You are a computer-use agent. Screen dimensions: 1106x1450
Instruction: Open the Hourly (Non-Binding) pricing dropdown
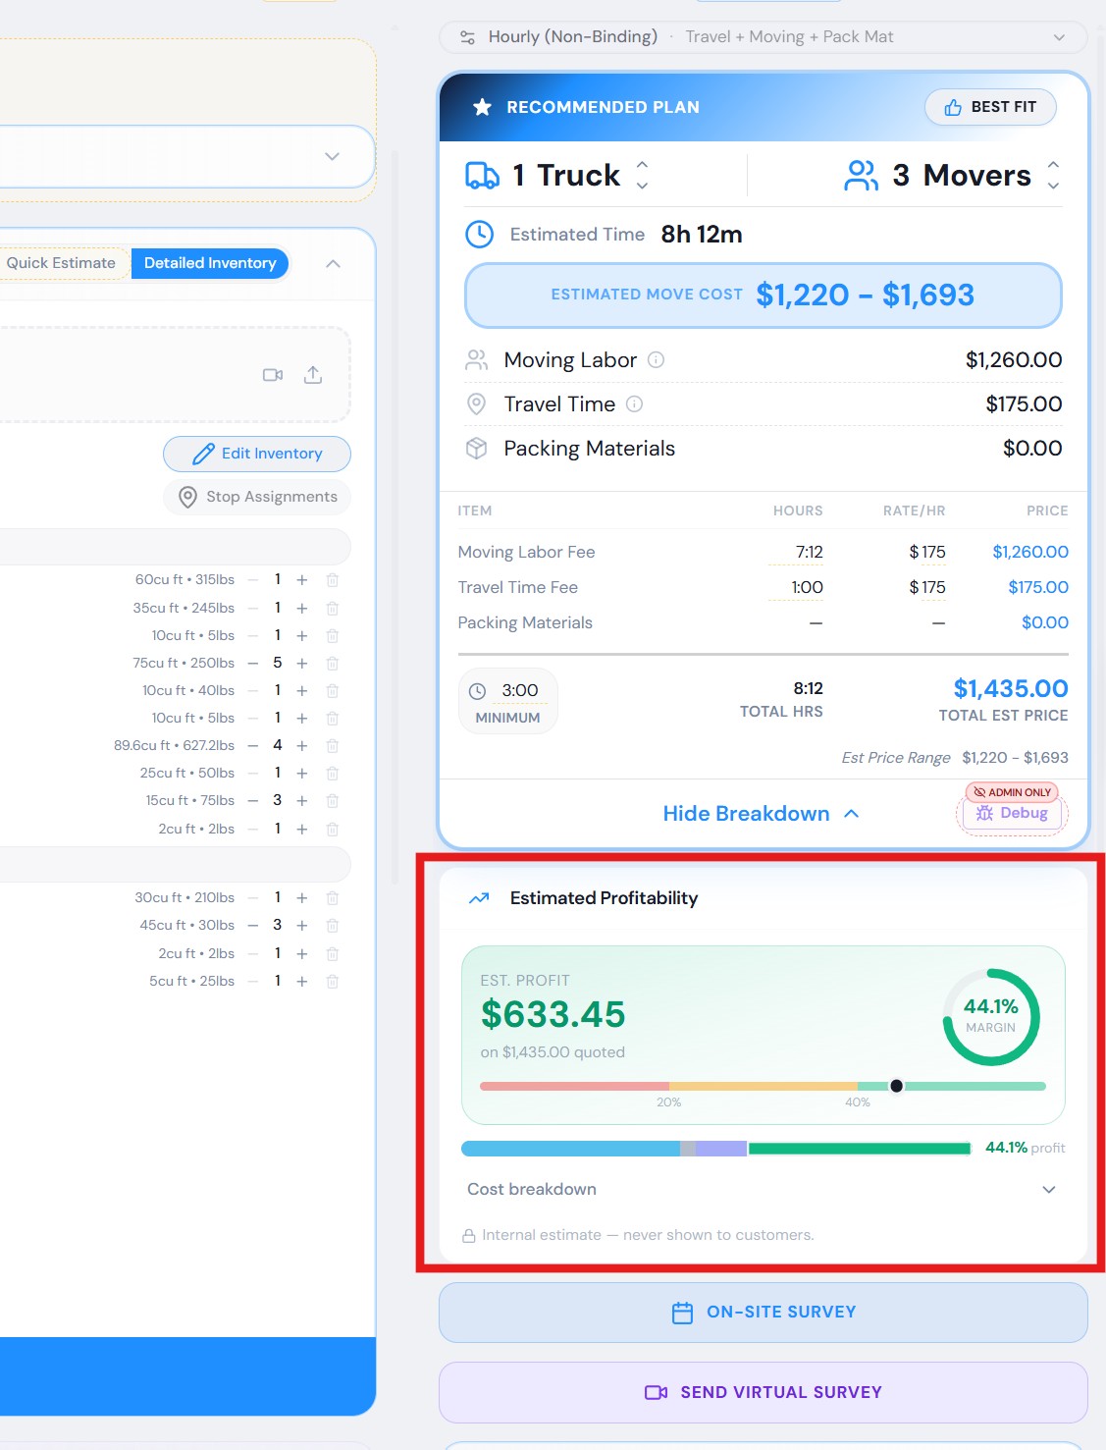coord(764,37)
